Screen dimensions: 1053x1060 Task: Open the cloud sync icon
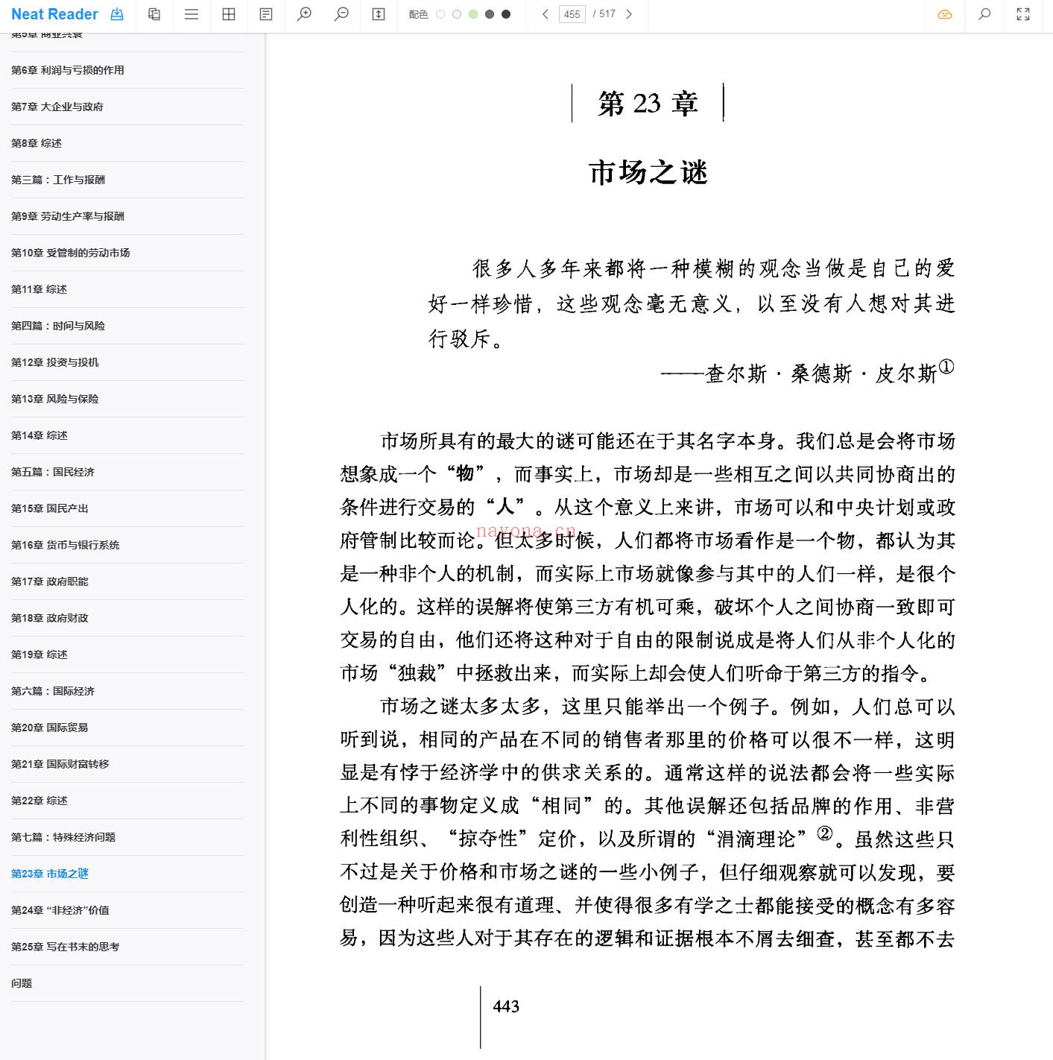pos(945,14)
